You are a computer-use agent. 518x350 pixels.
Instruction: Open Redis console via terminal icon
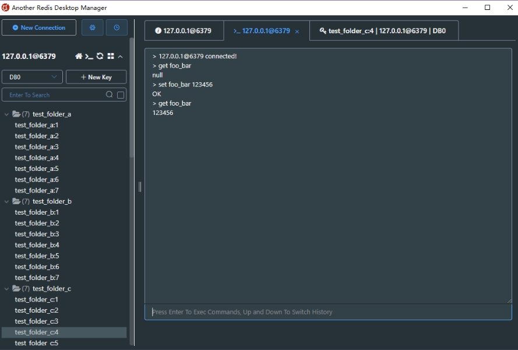pos(89,56)
